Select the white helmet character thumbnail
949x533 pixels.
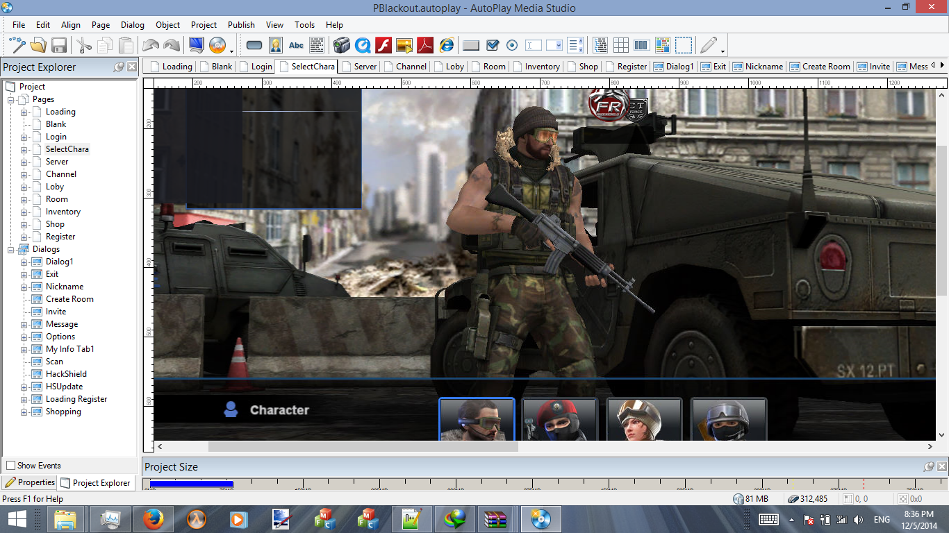coord(644,419)
